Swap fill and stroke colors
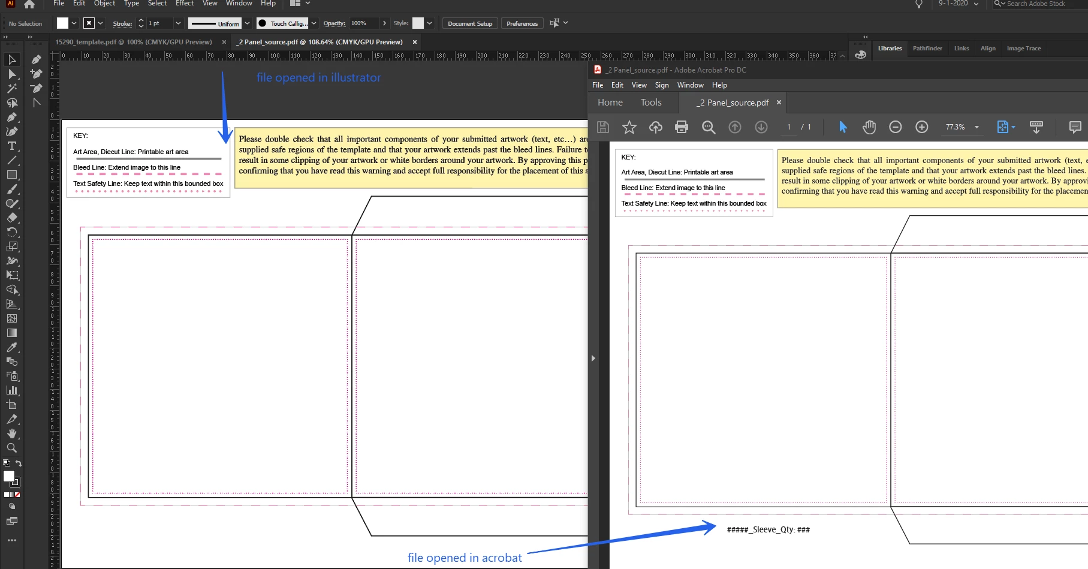1088x569 pixels. pyautogui.click(x=19, y=463)
